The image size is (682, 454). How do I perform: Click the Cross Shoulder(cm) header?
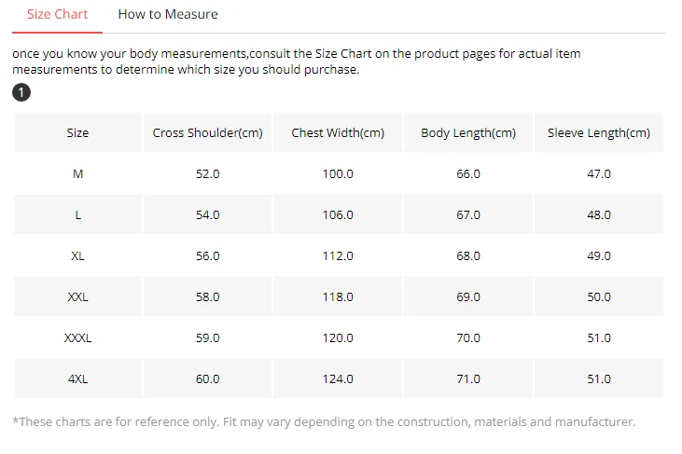(x=207, y=132)
